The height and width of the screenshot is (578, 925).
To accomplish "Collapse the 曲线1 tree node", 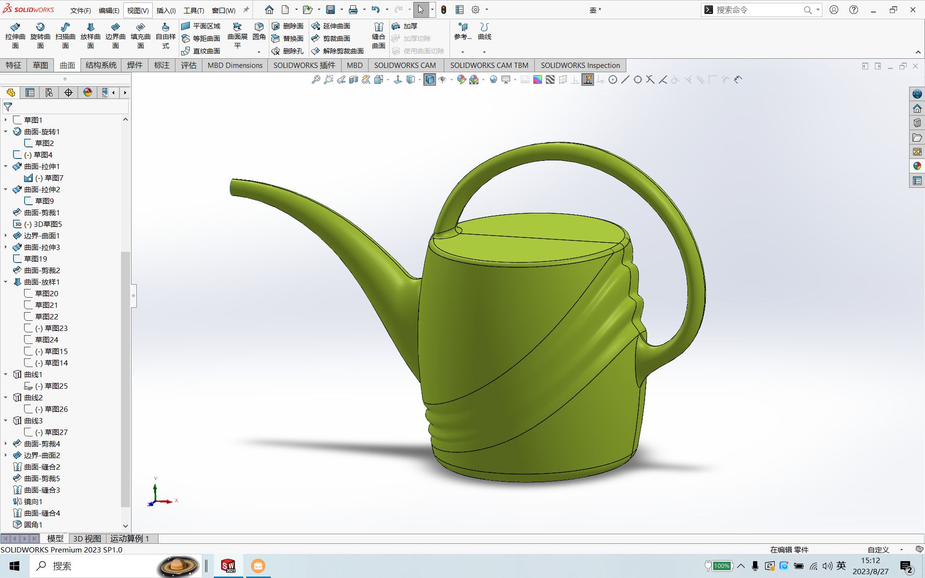I will 6,374.
